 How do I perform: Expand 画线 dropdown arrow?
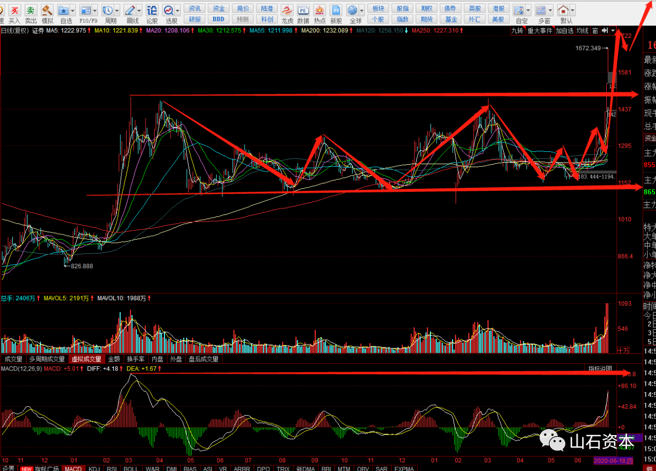click(139, 10)
